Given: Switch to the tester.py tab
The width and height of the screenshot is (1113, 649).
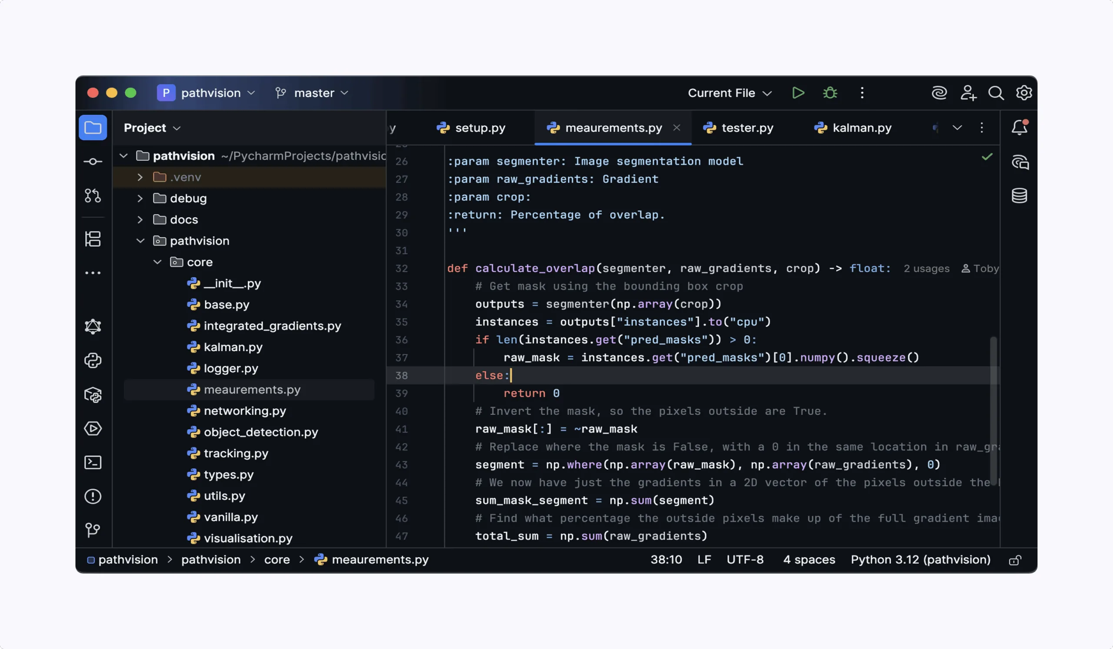Looking at the screenshot, I should point(739,128).
